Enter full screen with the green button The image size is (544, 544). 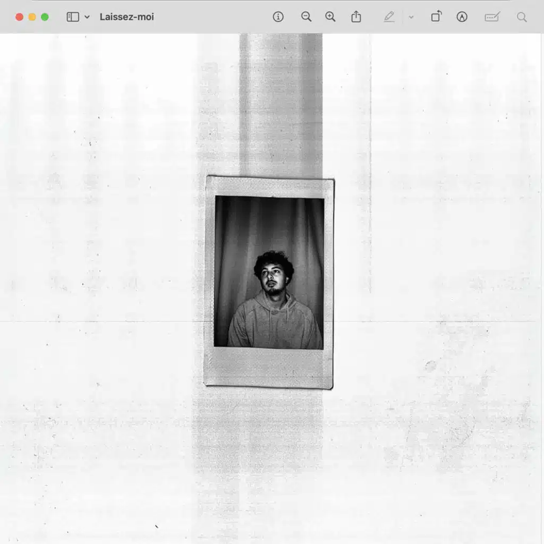[x=45, y=17]
